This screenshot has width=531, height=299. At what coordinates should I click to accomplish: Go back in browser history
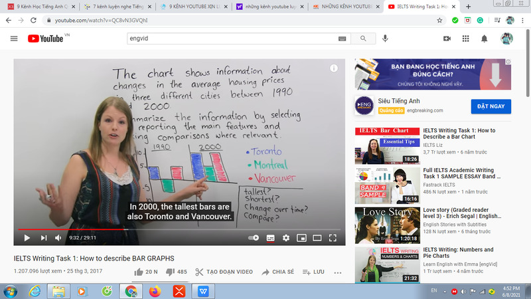click(x=9, y=21)
